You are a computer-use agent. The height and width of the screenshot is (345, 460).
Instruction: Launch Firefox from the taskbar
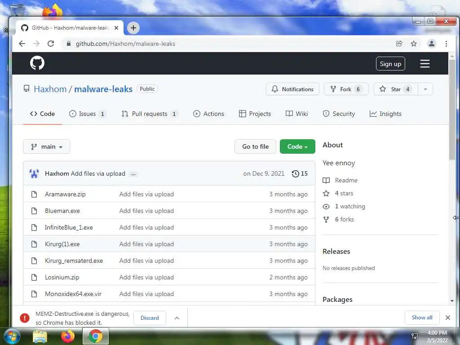pyautogui.click(x=68, y=336)
